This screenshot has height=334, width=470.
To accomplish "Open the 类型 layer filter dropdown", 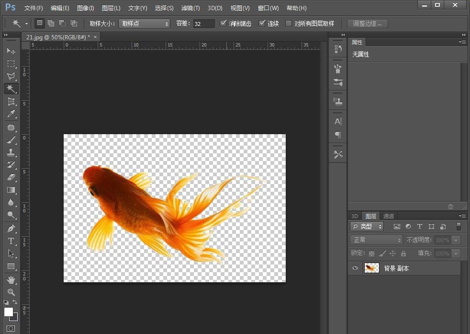I will 367,226.
